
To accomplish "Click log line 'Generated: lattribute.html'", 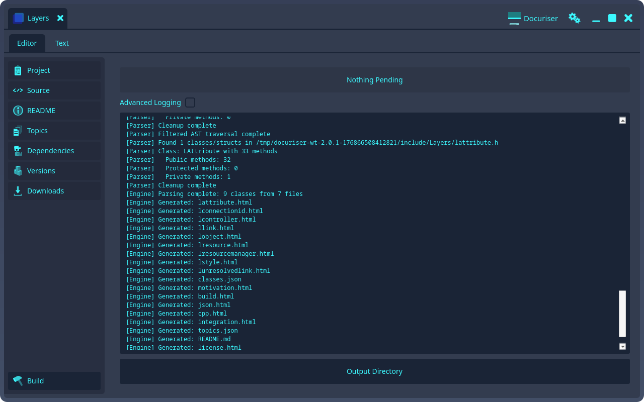I will pos(189,203).
